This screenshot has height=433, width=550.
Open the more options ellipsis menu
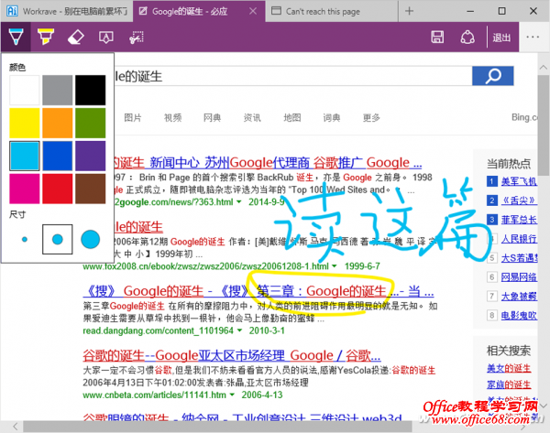coord(533,38)
